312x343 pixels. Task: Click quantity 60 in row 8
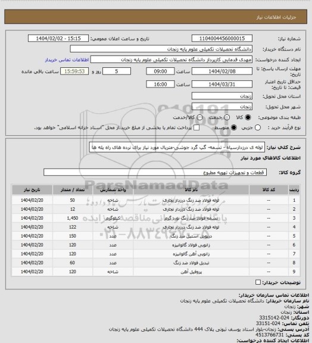tap(73, 263)
